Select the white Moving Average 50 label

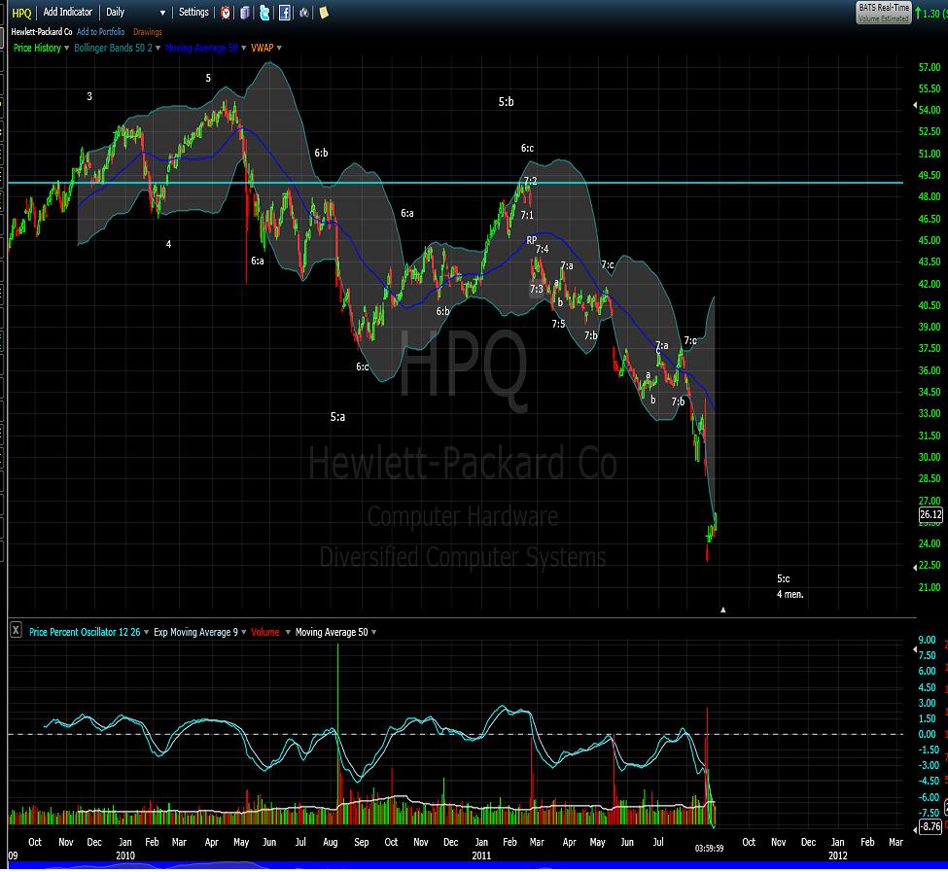pyautogui.click(x=332, y=632)
